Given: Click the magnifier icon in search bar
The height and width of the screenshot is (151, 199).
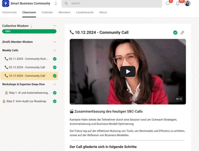Looking at the screenshot, I should (x=66, y=3).
